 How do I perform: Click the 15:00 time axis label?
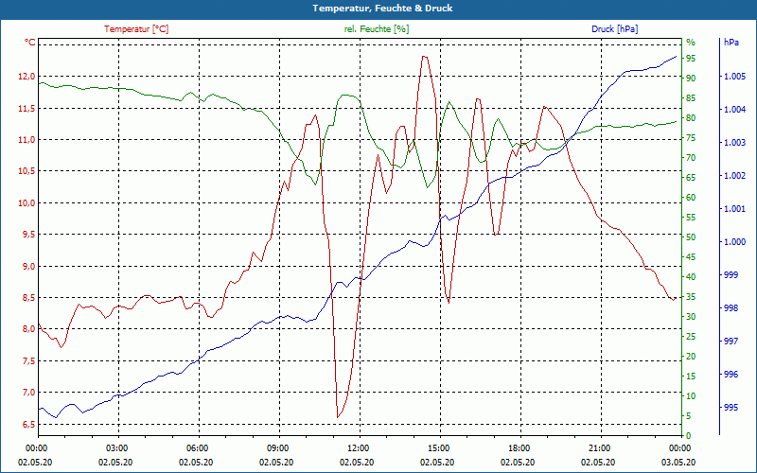pos(440,447)
